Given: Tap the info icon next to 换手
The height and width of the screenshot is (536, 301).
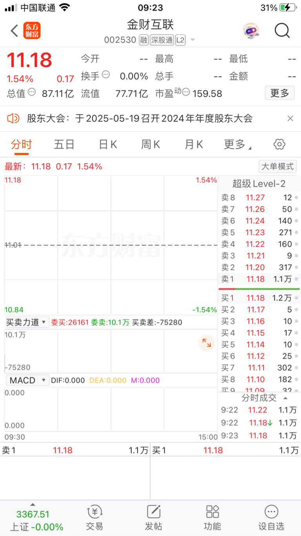Looking at the screenshot, I should pyautogui.click(x=106, y=75).
